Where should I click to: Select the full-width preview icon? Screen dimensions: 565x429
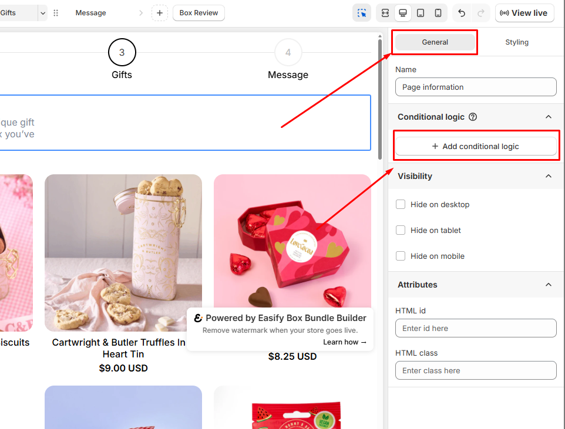coord(385,13)
